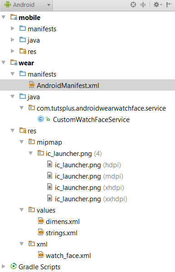The width and height of the screenshot is (175, 272).
Task: Expand mobile java folder
Action: pos(13,40)
